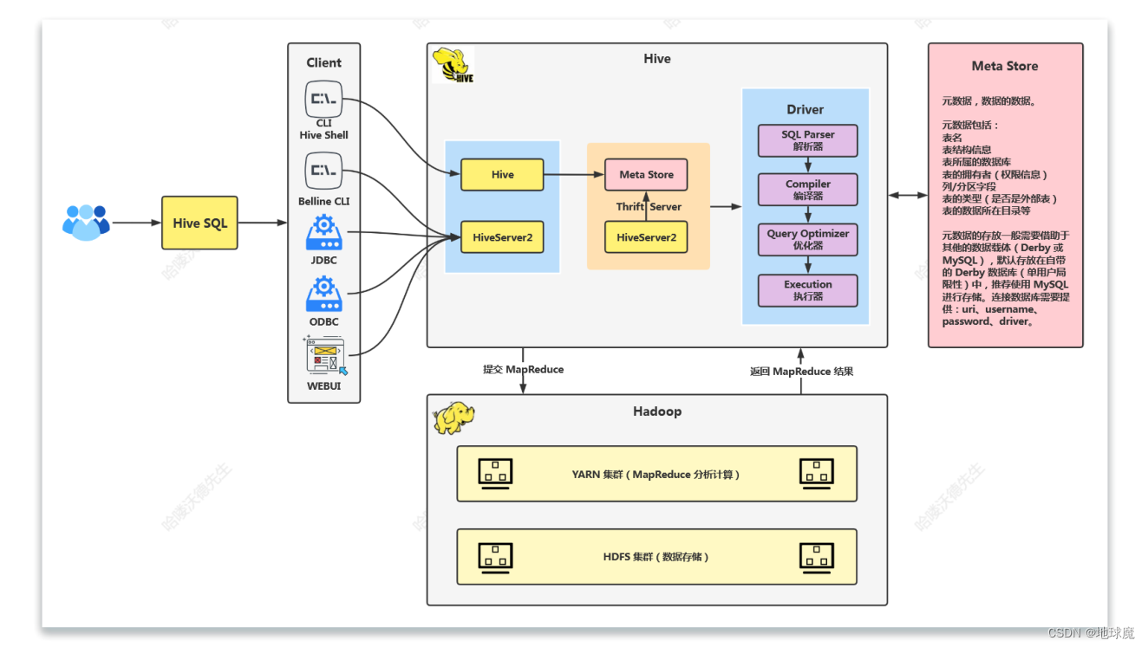Click the line '表的数据所在目录等'
The height and width of the screenshot is (647, 1148).
pyautogui.click(x=986, y=210)
